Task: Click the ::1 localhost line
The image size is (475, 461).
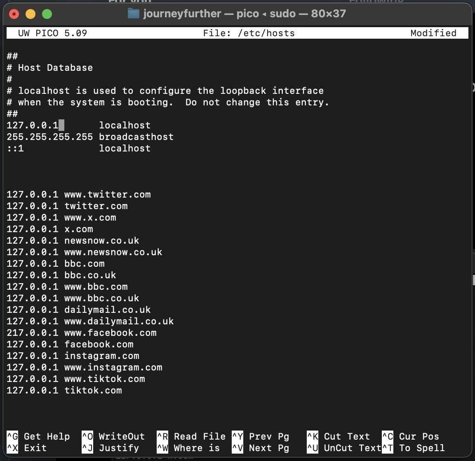Action: (x=78, y=148)
